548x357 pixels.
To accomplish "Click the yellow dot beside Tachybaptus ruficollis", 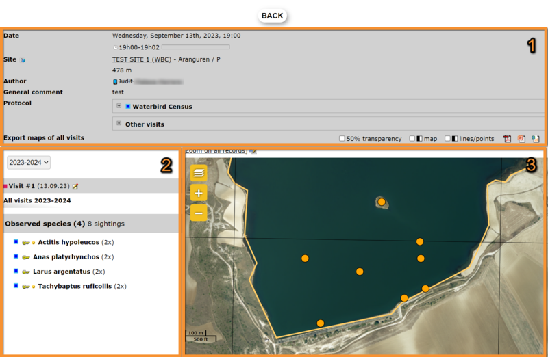I will tap(34, 287).
